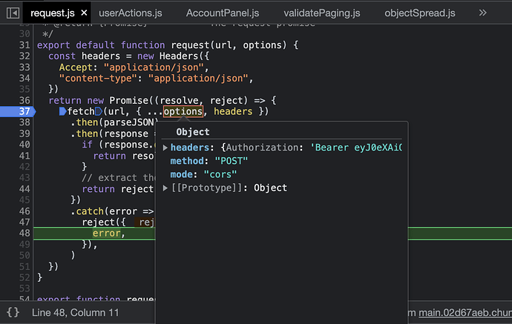The image size is (512, 324).
Task: Switch to objectSpread.js tab
Action: [x=421, y=13]
